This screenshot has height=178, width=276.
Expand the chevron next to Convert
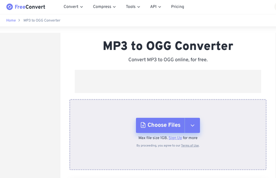[x=82, y=7]
